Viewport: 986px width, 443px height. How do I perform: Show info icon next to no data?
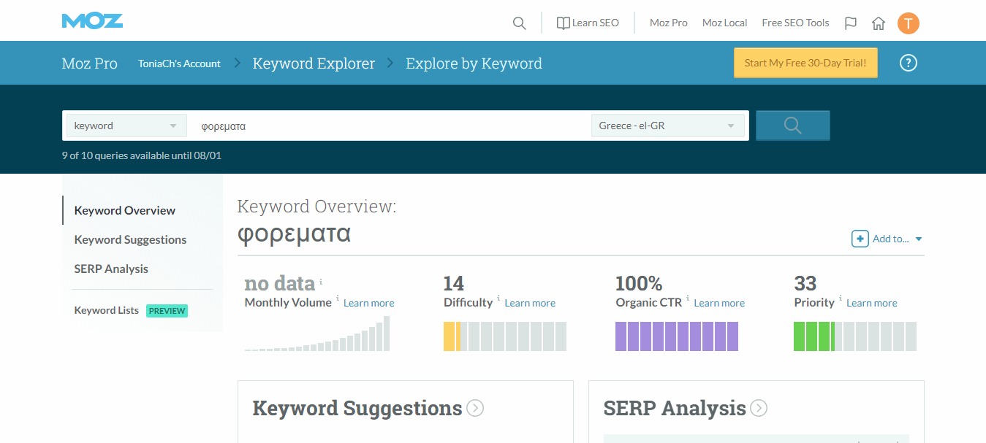[321, 281]
